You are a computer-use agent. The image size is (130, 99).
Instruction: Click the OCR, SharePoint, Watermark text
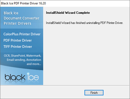[23, 56]
